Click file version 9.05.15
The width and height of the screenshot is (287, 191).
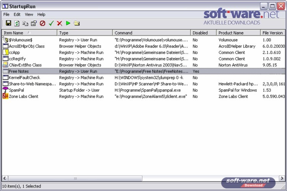[x=270, y=65]
